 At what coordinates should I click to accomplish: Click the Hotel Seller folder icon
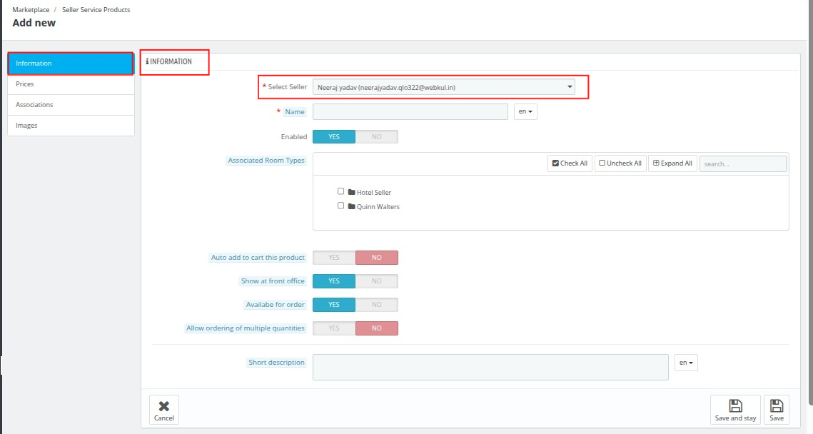[352, 192]
